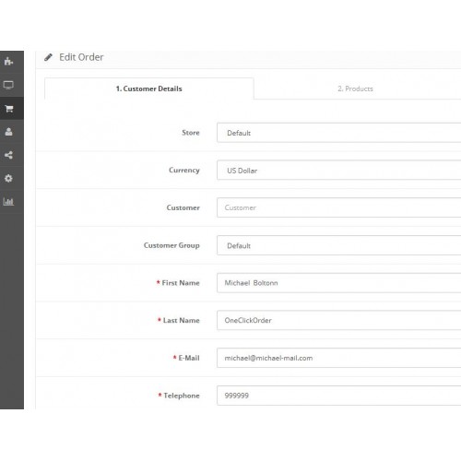
Task: Click the pencil icon beside Edit Order
Action: [48, 57]
